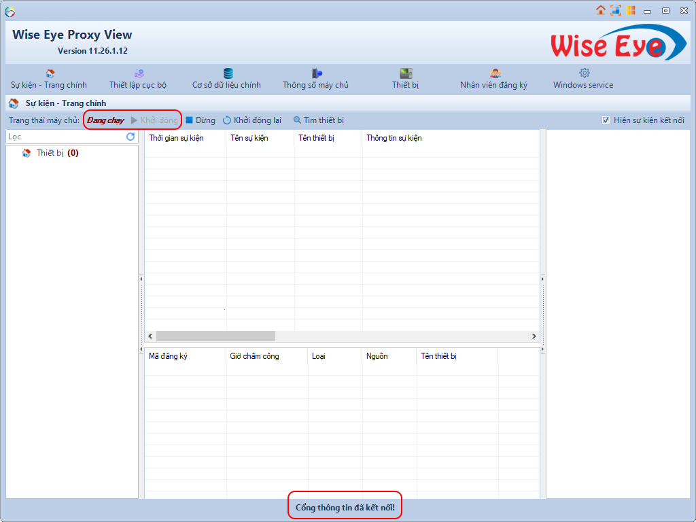Viewport: 696px width, 522px height.
Task: Click the Dừng stop button
Action: [201, 120]
